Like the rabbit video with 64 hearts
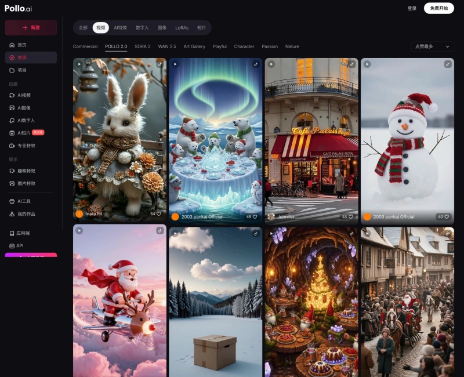This screenshot has width=464, height=377. click(x=160, y=214)
